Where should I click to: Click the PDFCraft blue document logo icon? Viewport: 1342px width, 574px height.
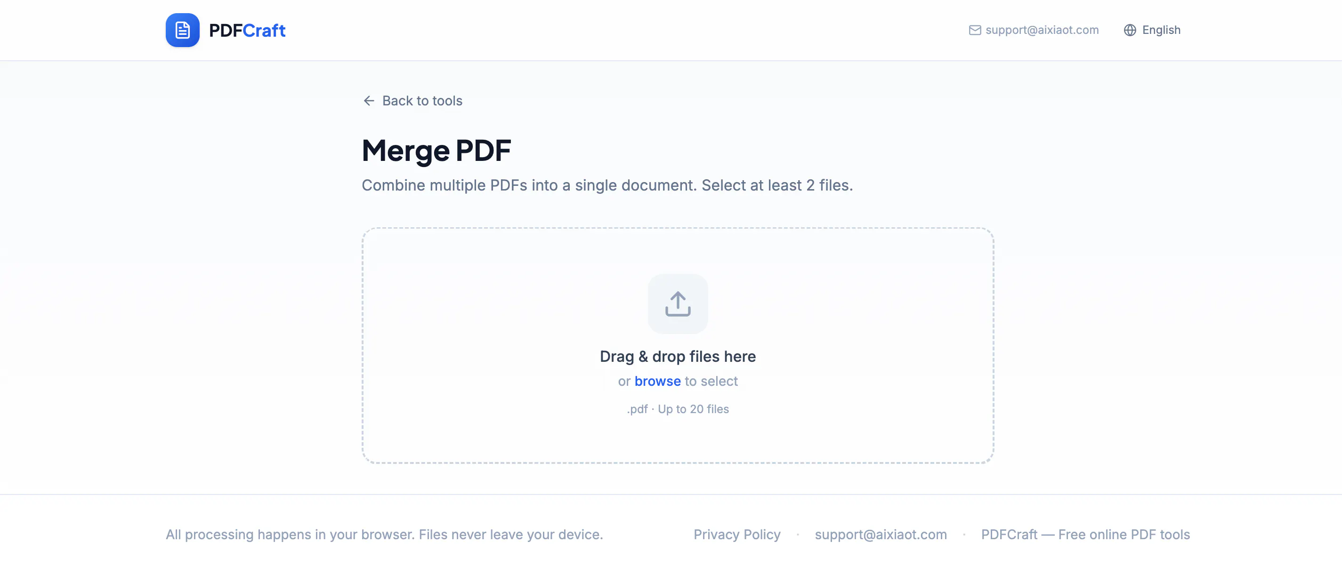pyautogui.click(x=182, y=30)
